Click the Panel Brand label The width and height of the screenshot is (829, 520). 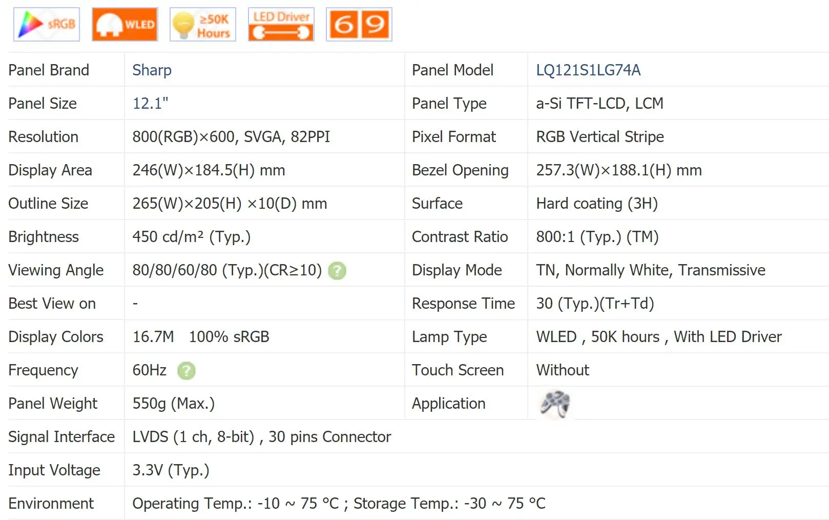(49, 70)
